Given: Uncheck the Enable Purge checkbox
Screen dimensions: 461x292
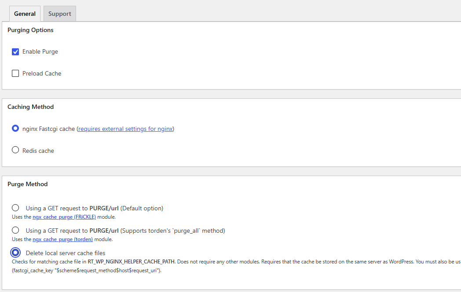Looking at the screenshot, I should 15,52.
